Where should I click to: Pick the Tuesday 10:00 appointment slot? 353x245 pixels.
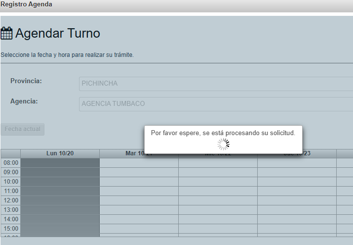point(139,182)
